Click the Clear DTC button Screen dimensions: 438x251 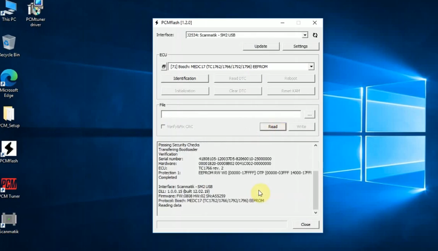coord(237,91)
